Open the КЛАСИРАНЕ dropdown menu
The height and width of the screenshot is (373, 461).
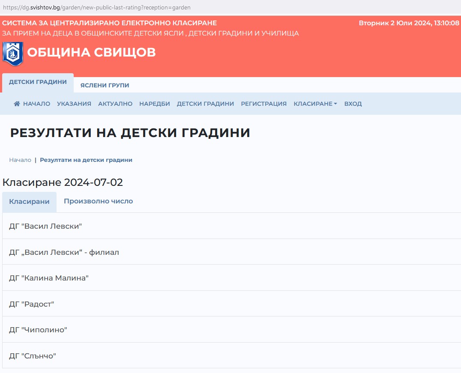click(315, 104)
